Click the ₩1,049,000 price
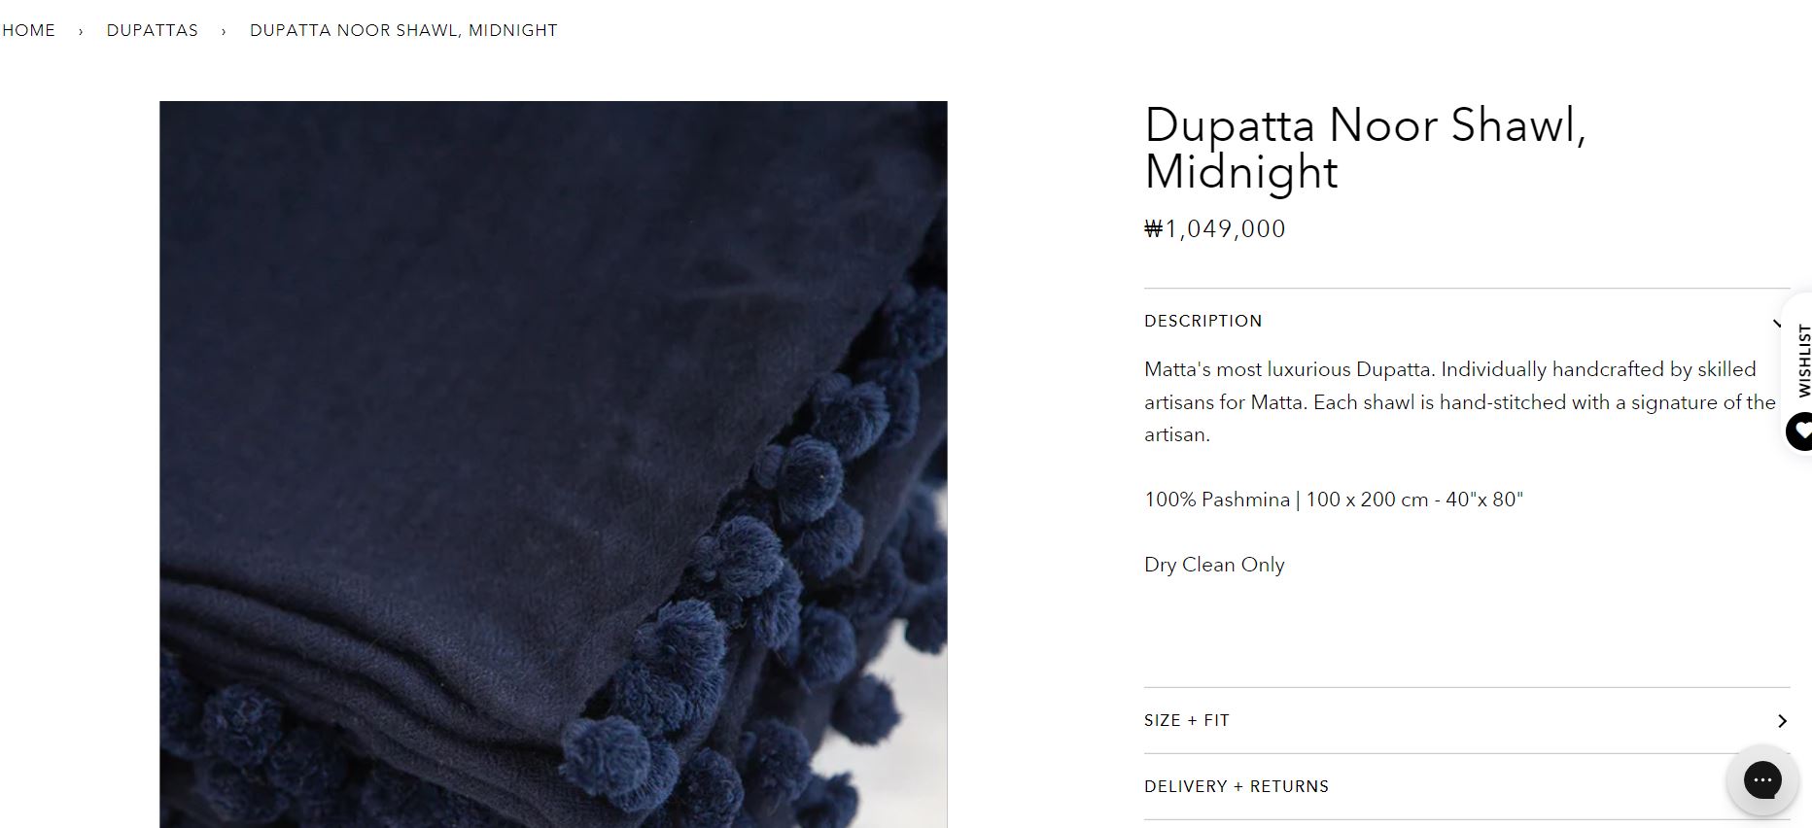Image resolution: width=1812 pixels, height=828 pixels. pyautogui.click(x=1215, y=228)
